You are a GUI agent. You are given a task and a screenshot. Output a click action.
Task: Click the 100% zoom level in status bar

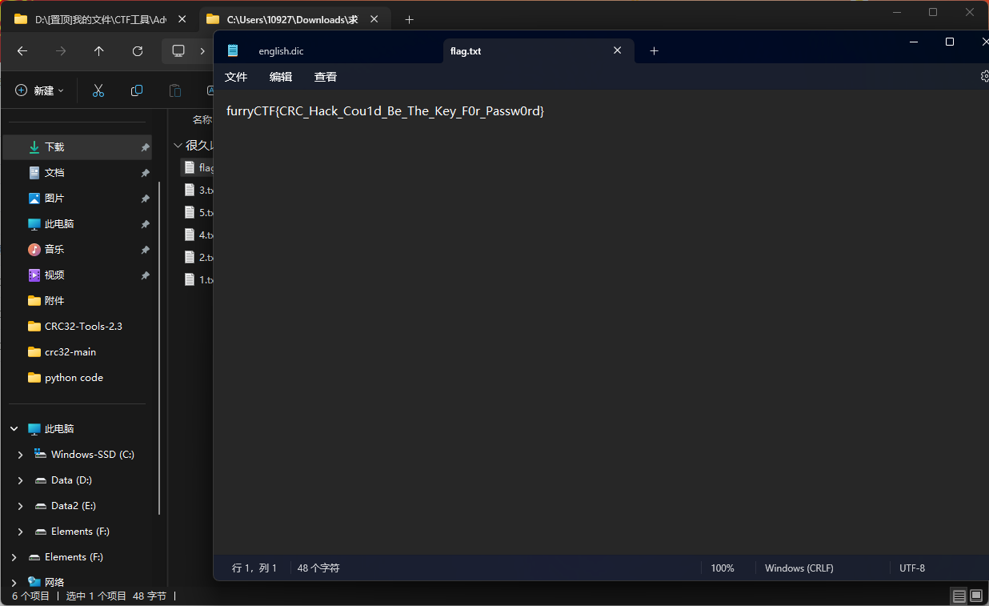click(722, 568)
